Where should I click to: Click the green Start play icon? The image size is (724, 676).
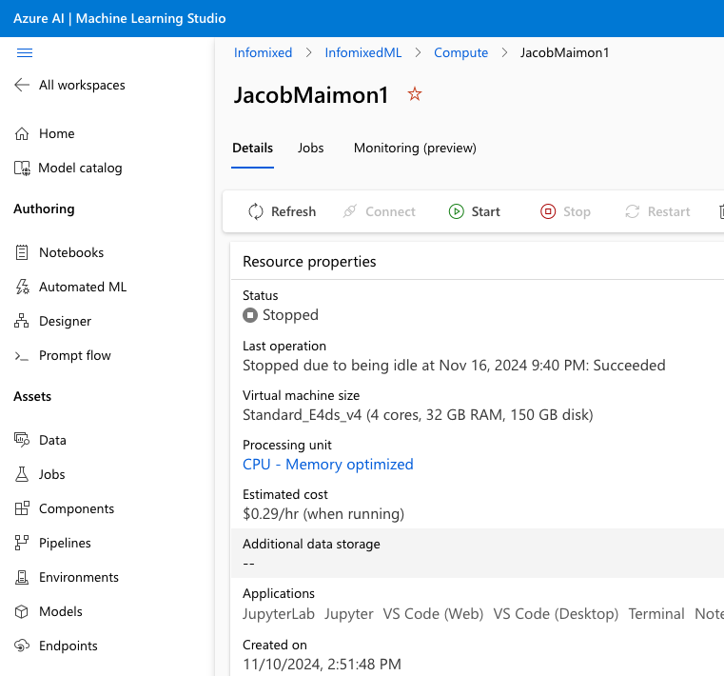click(457, 211)
